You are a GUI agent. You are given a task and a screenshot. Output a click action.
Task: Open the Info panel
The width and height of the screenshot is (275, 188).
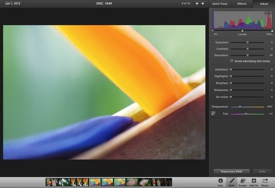click(x=220, y=182)
